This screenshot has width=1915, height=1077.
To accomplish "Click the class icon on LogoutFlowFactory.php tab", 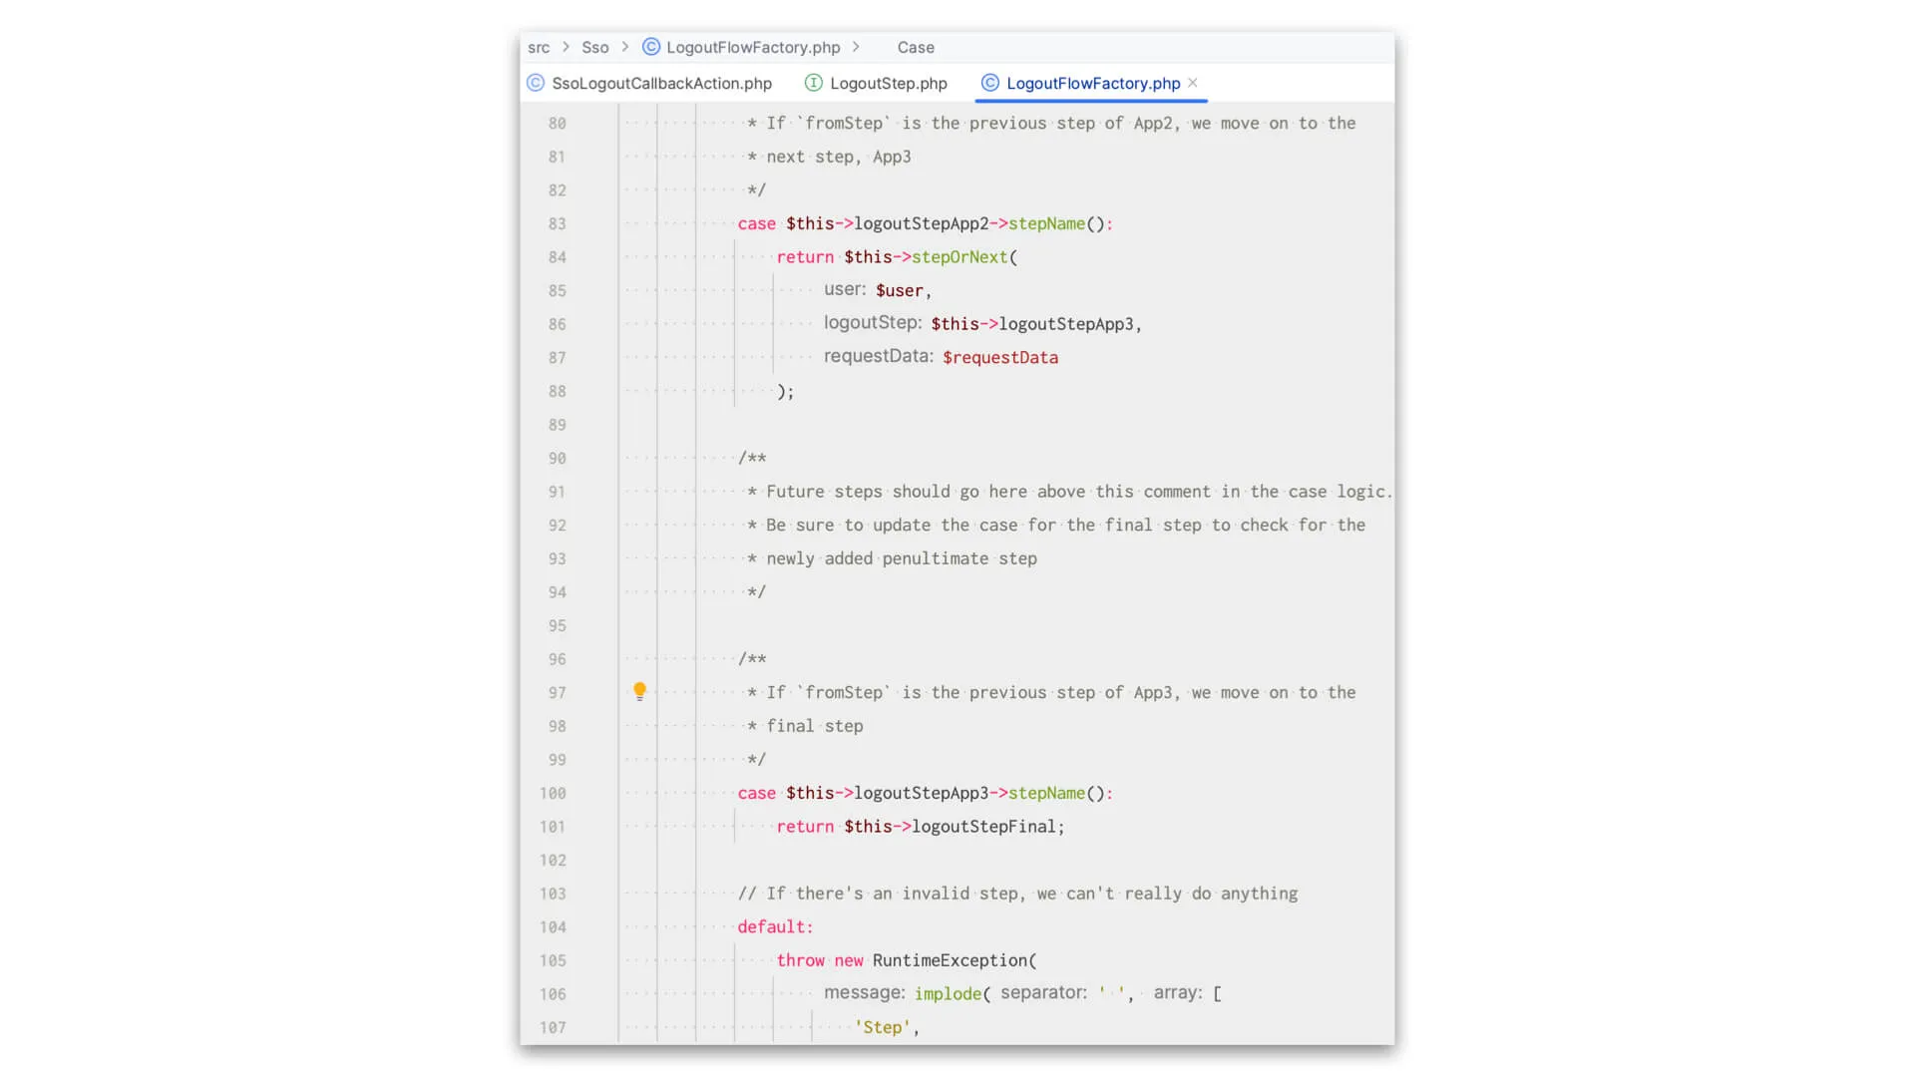I will point(990,84).
